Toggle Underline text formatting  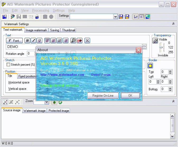click(x=40, y=41)
